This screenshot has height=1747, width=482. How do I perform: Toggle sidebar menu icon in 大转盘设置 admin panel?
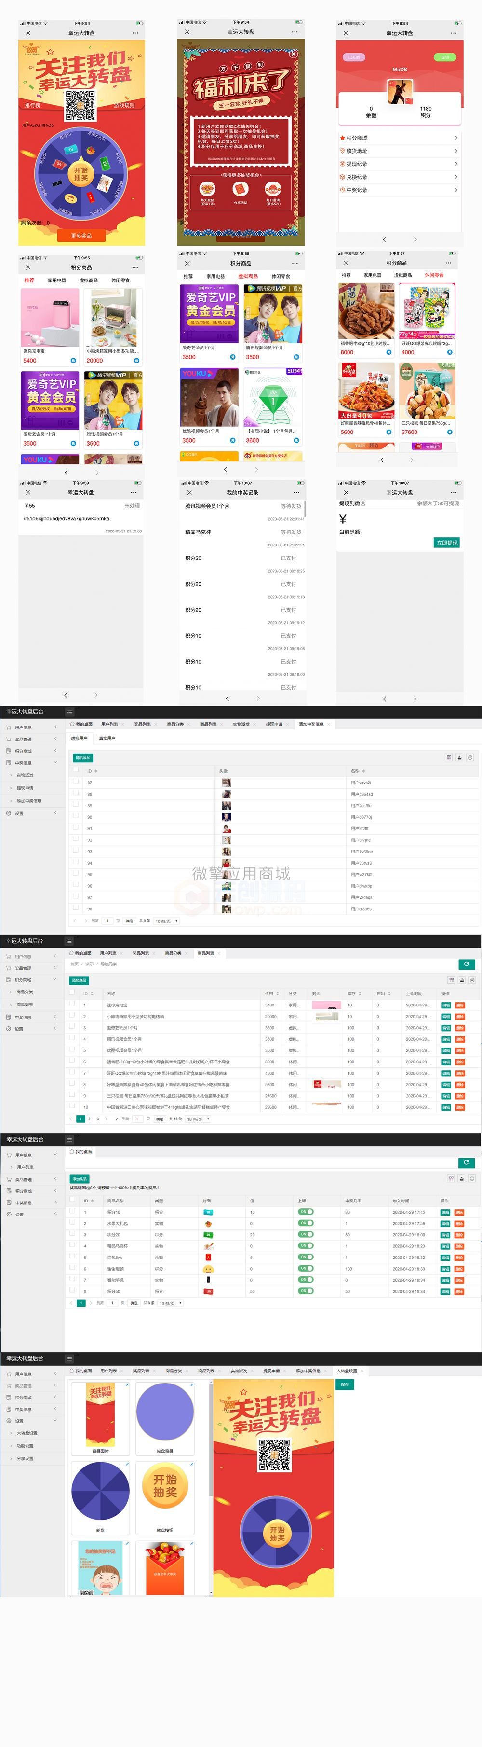pyautogui.click(x=70, y=1359)
